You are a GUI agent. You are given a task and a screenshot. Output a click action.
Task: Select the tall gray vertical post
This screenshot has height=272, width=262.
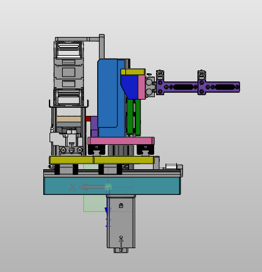point(102,46)
